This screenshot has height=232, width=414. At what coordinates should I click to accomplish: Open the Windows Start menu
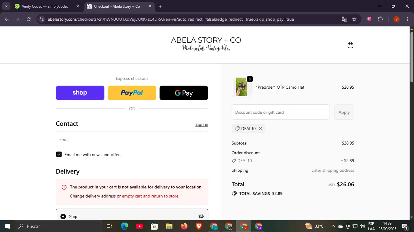tap(7, 226)
